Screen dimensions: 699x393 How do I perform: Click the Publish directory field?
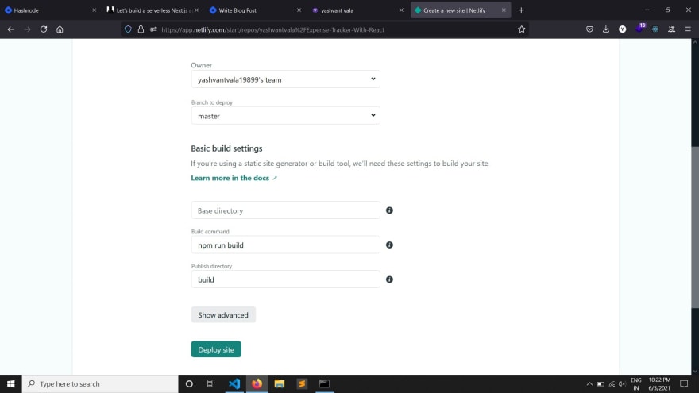pyautogui.click(x=285, y=279)
